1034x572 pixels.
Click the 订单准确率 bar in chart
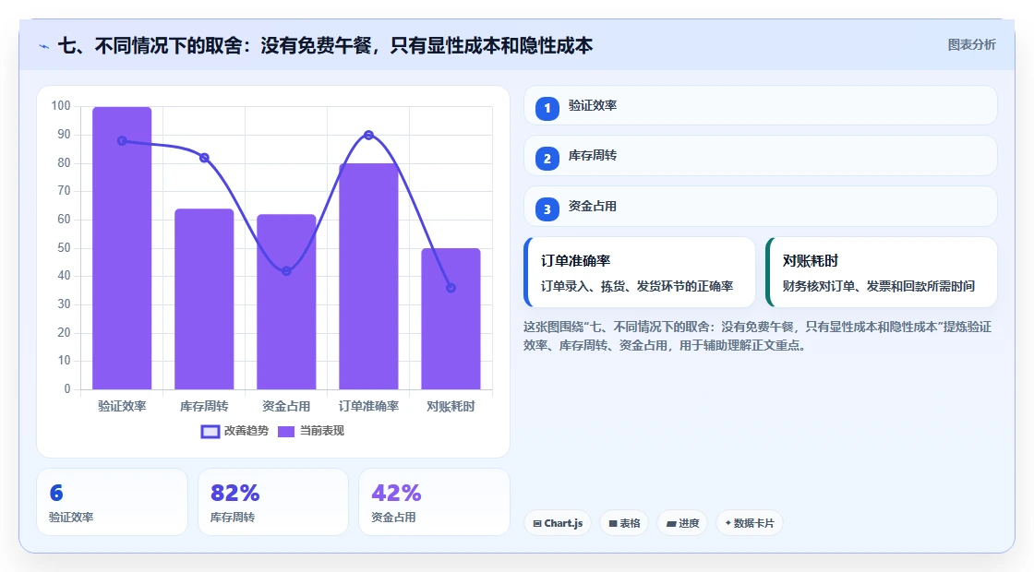(368, 276)
